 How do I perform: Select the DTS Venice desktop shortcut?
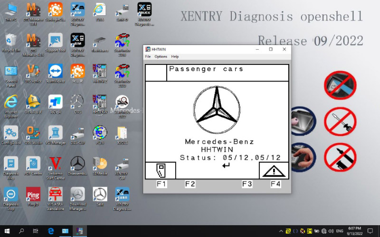tap(33, 74)
